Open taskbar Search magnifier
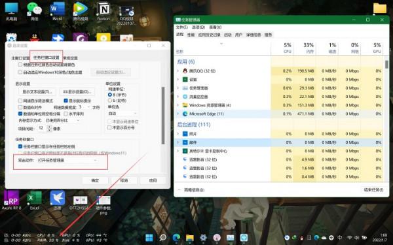The width and height of the screenshot is (393, 245). [x=163, y=238]
